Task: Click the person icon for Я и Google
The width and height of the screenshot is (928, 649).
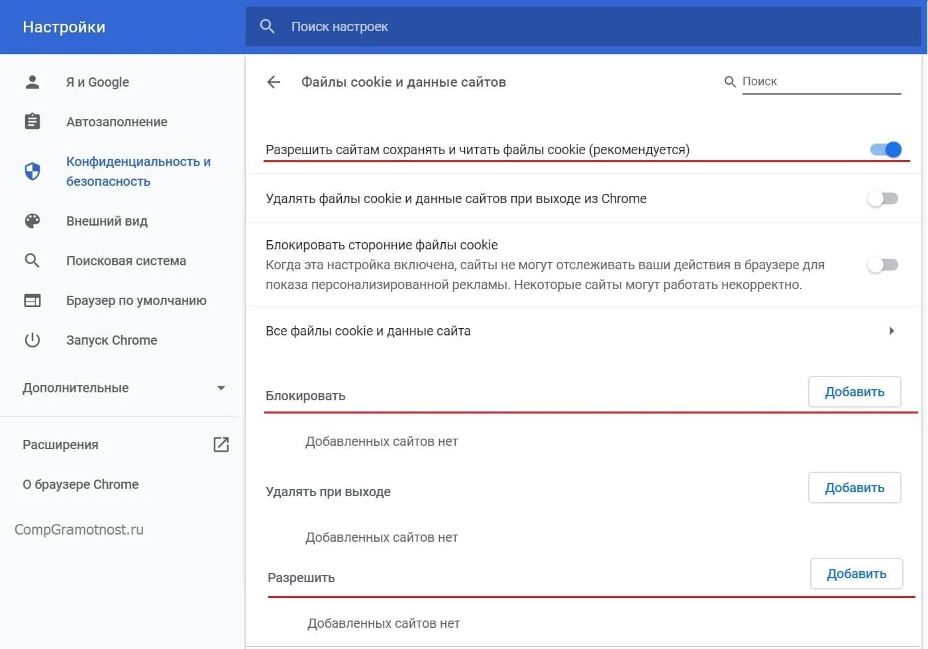Action: pos(32,82)
